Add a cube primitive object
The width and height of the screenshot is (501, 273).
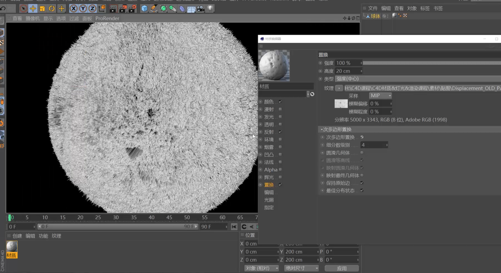[145, 9]
